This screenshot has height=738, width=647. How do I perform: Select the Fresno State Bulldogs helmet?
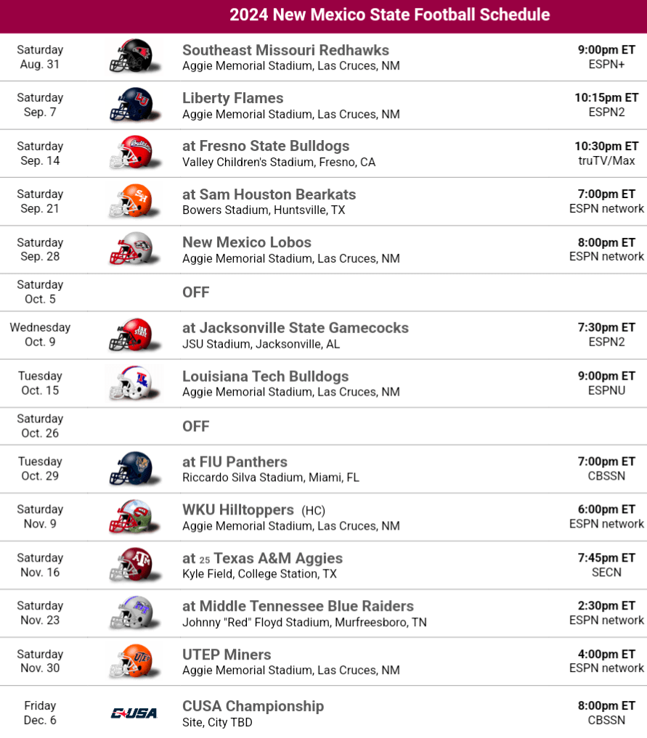coord(131,153)
